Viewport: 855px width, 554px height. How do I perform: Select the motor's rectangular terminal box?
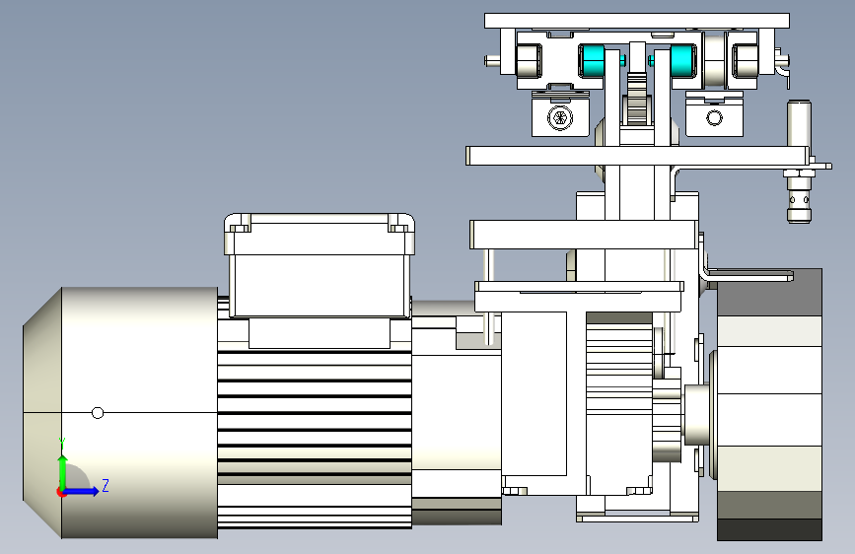tap(319, 265)
